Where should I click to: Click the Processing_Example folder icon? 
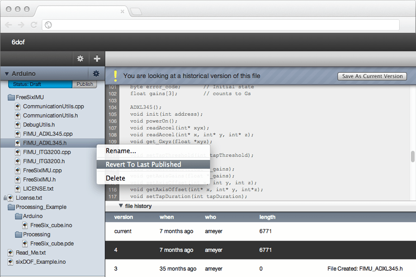[11, 207]
